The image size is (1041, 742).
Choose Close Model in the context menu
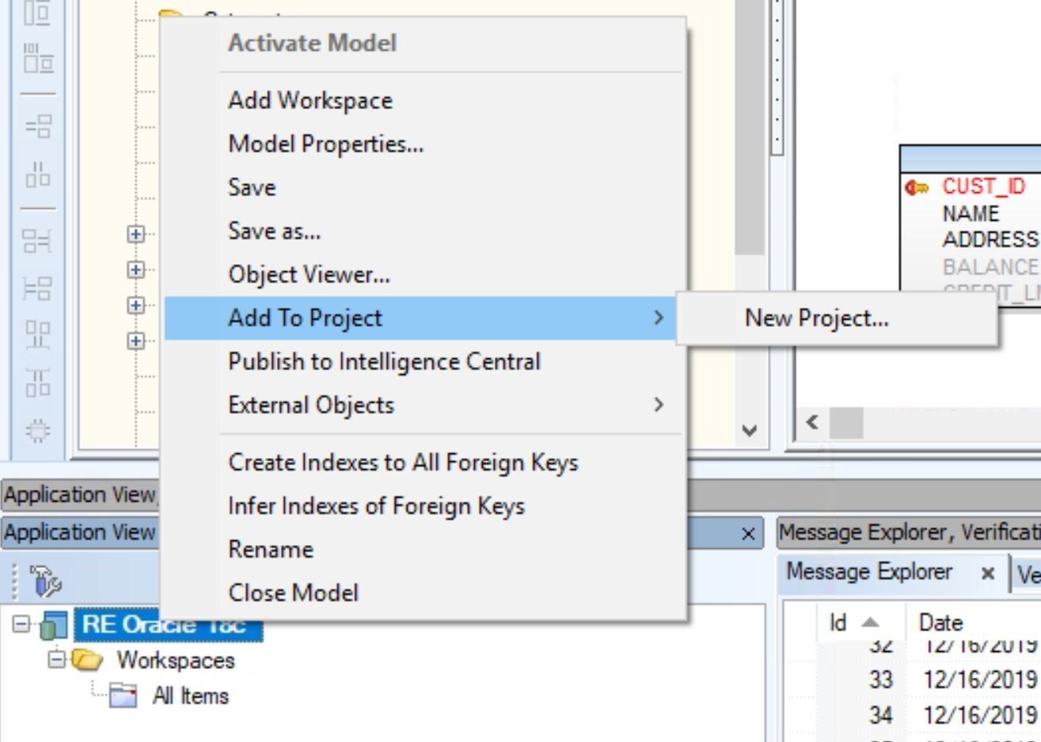tap(293, 593)
